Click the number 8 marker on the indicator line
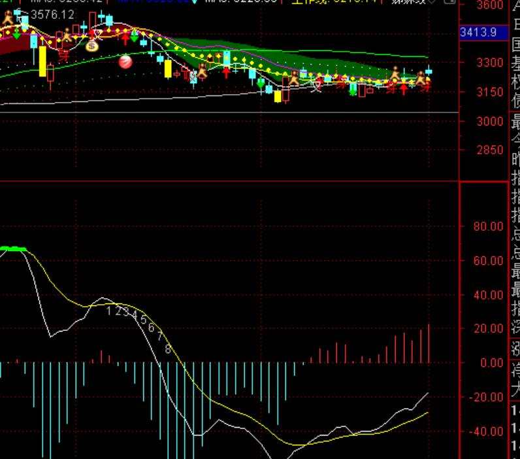The image size is (520, 459). (x=168, y=349)
